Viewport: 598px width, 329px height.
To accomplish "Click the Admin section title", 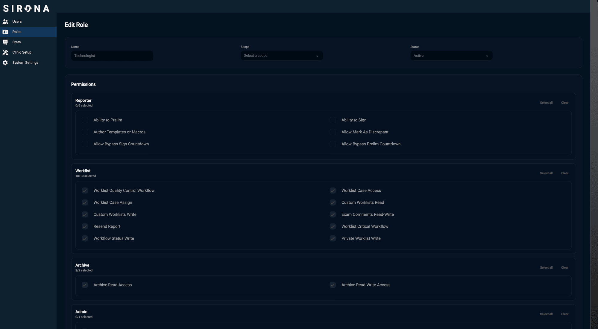I will [81, 312].
